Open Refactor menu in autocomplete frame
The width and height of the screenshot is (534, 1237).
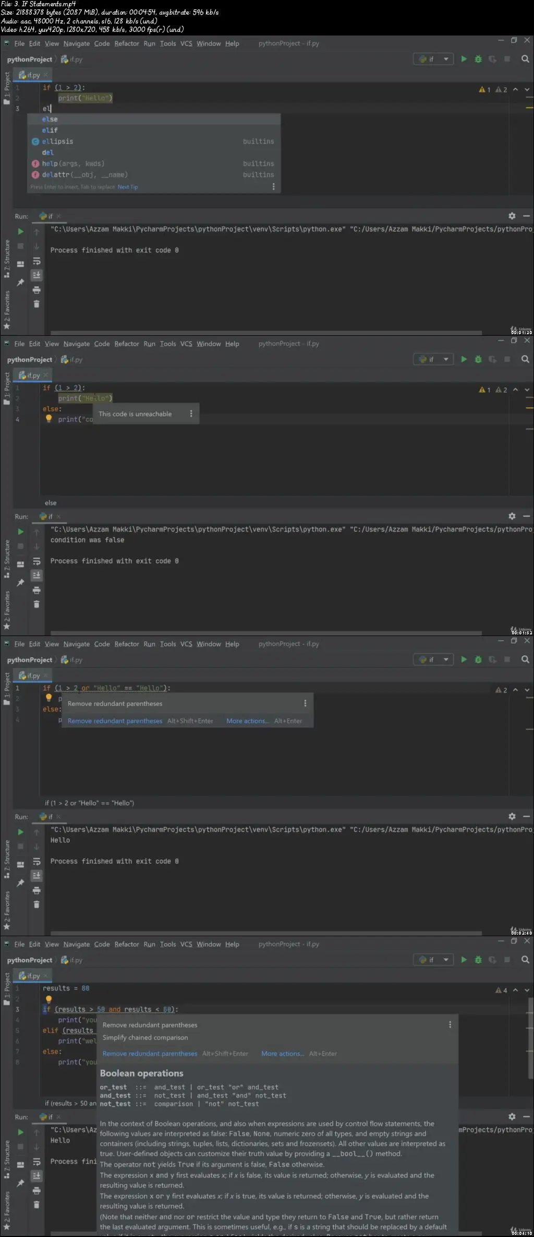(x=127, y=44)
